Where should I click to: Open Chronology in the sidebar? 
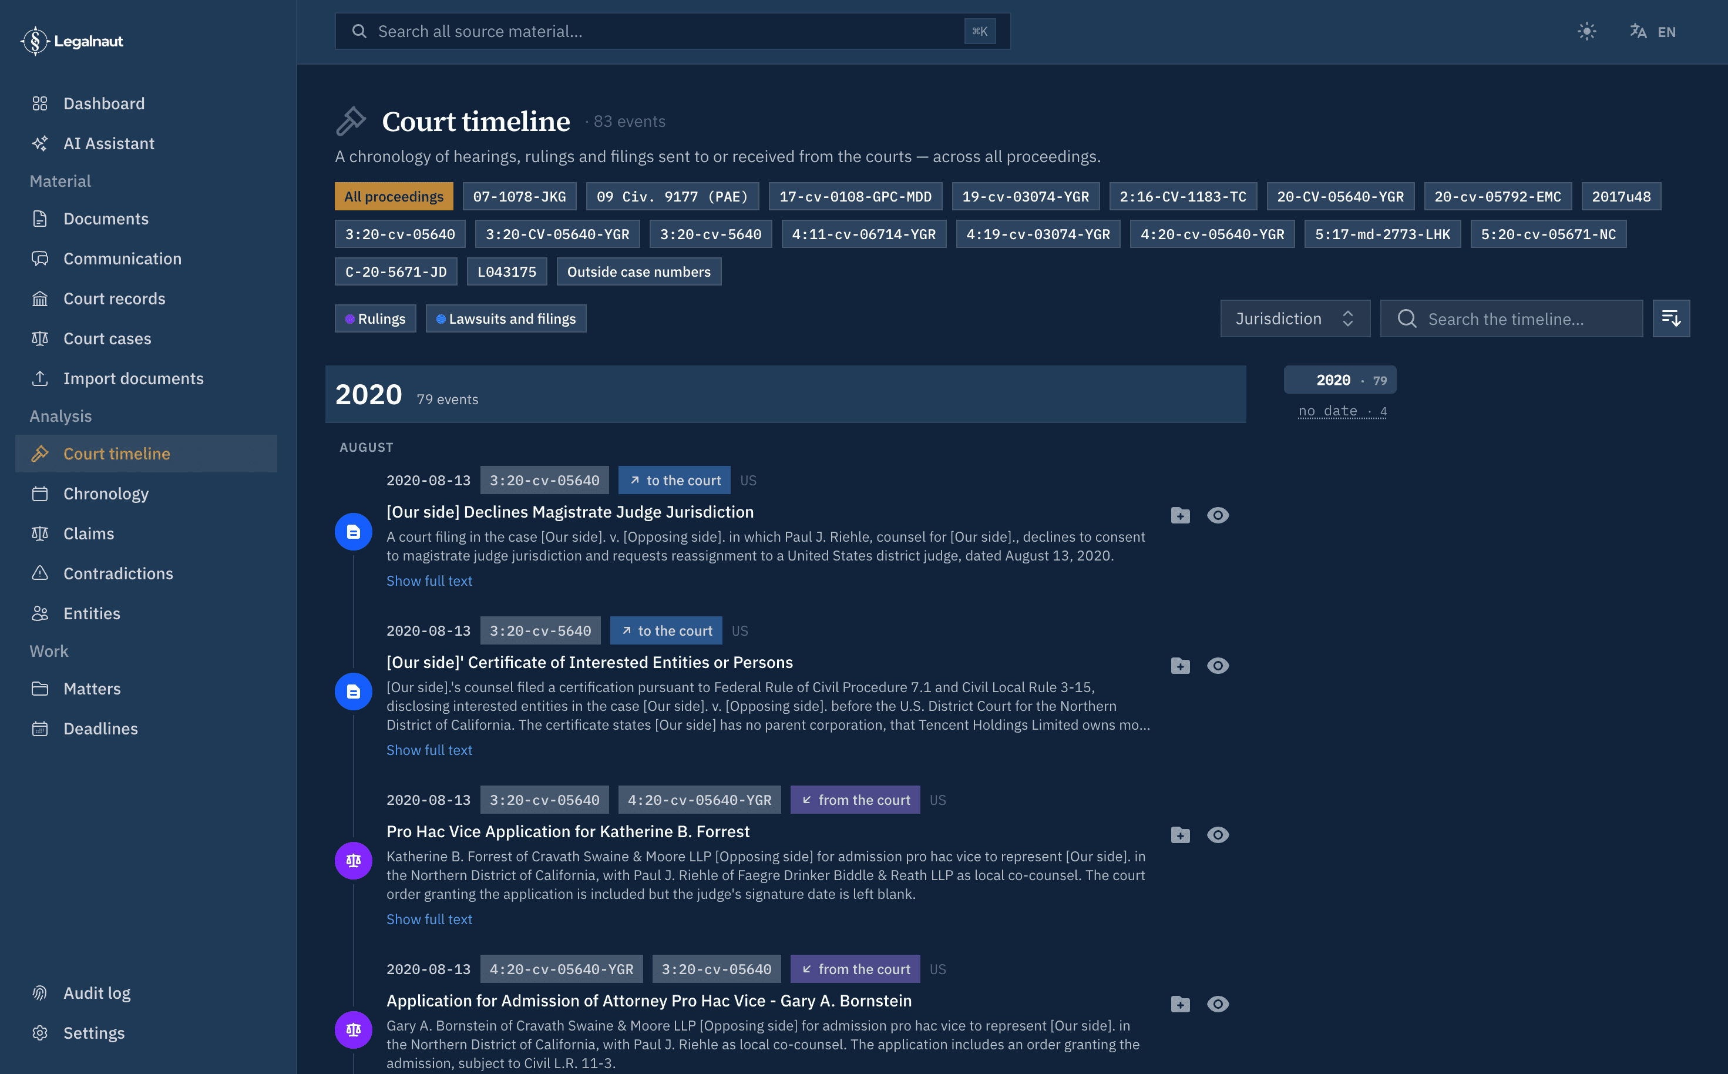coord(146,494)
